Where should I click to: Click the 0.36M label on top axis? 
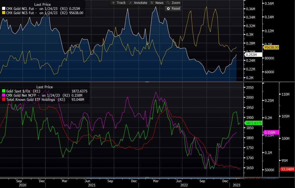tap(251, 9)
